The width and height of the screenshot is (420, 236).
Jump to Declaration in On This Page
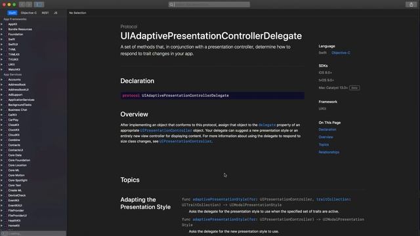(x=327, y=130)
